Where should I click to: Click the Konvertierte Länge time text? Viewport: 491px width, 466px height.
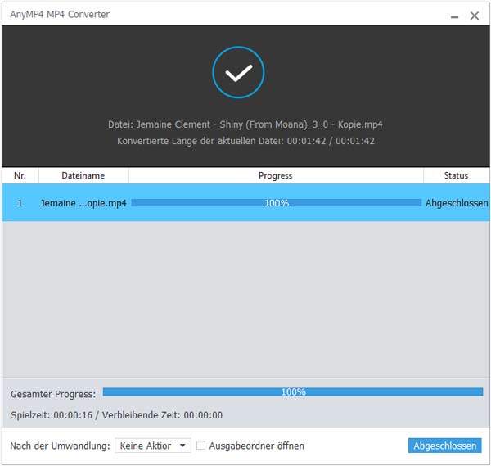point(245,141)
